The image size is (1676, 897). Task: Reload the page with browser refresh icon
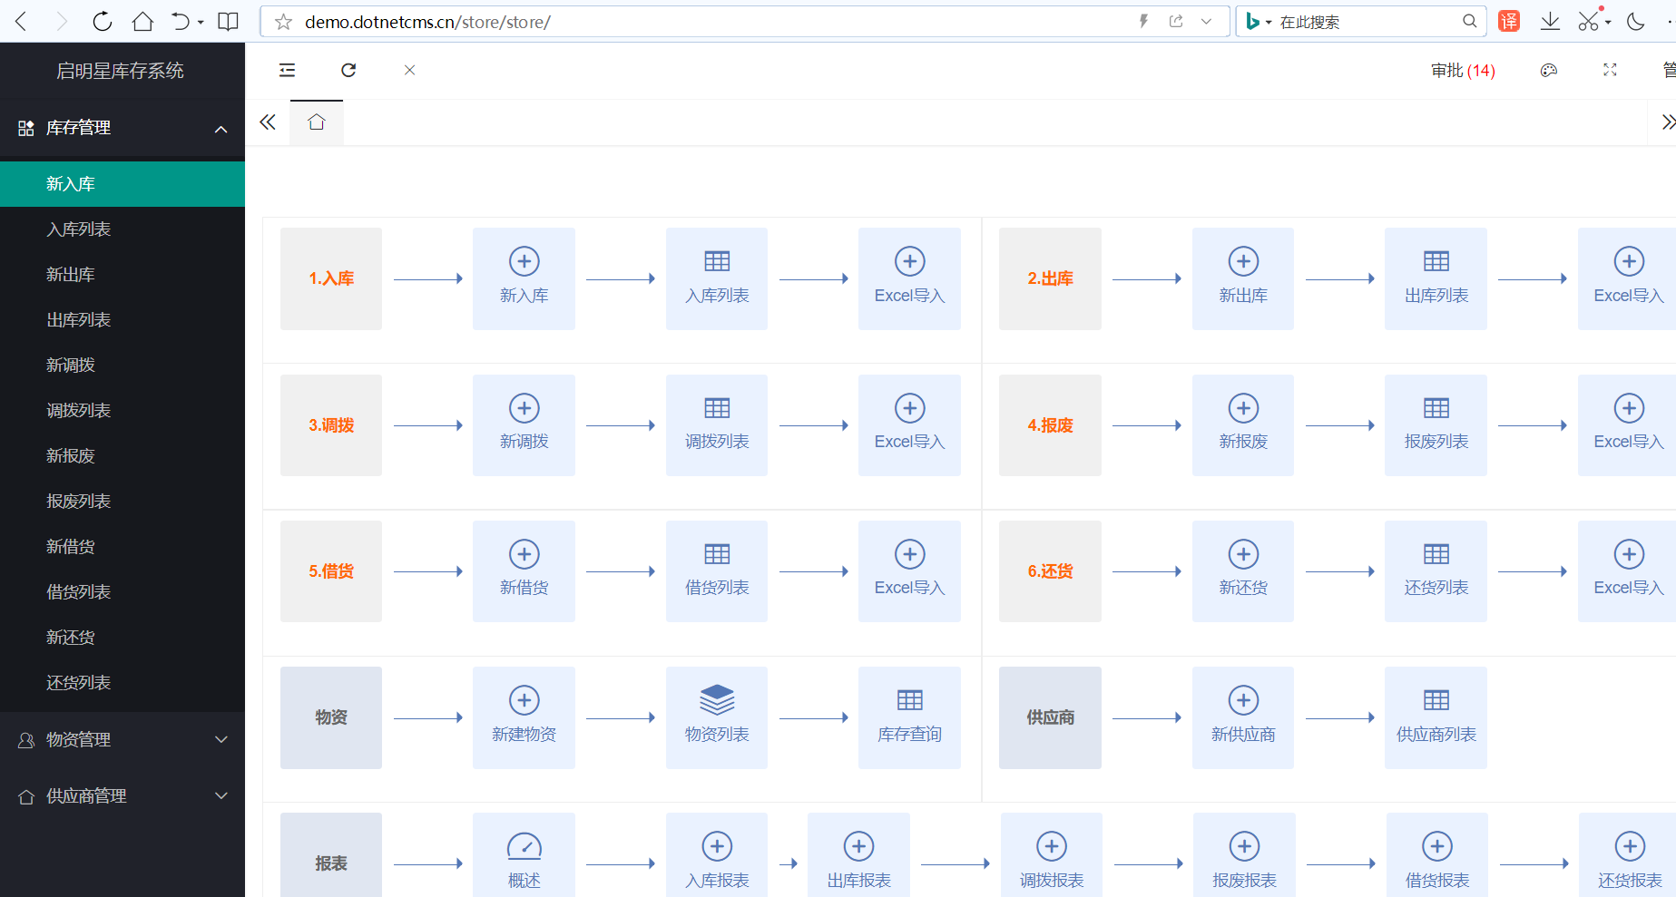pyautogui.click(x=102, y=22)
